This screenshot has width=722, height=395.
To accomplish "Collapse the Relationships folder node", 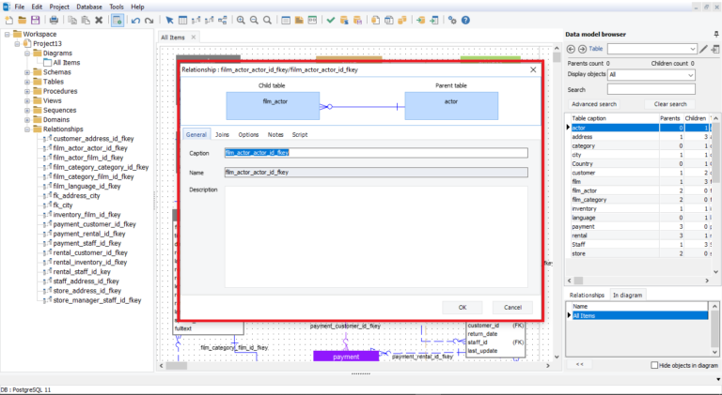I will [x=27, y=129].
